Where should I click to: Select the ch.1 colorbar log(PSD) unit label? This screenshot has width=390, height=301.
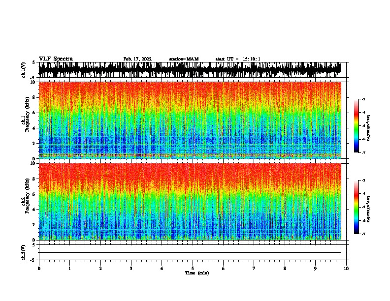point(369,128)
